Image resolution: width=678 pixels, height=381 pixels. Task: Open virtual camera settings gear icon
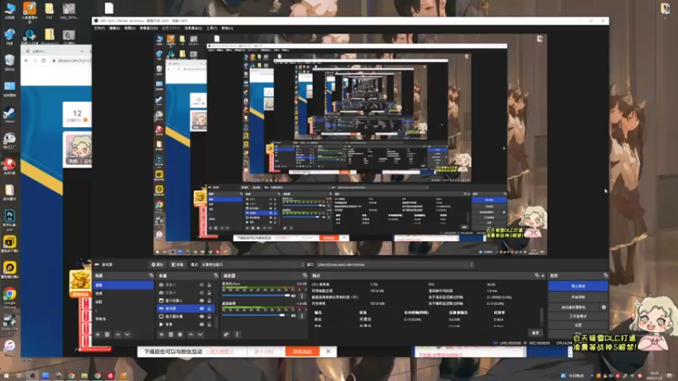[x=604, y=307]
